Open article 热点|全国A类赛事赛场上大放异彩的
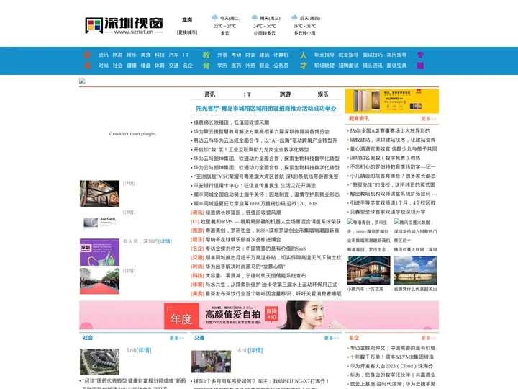 [390, 131]
